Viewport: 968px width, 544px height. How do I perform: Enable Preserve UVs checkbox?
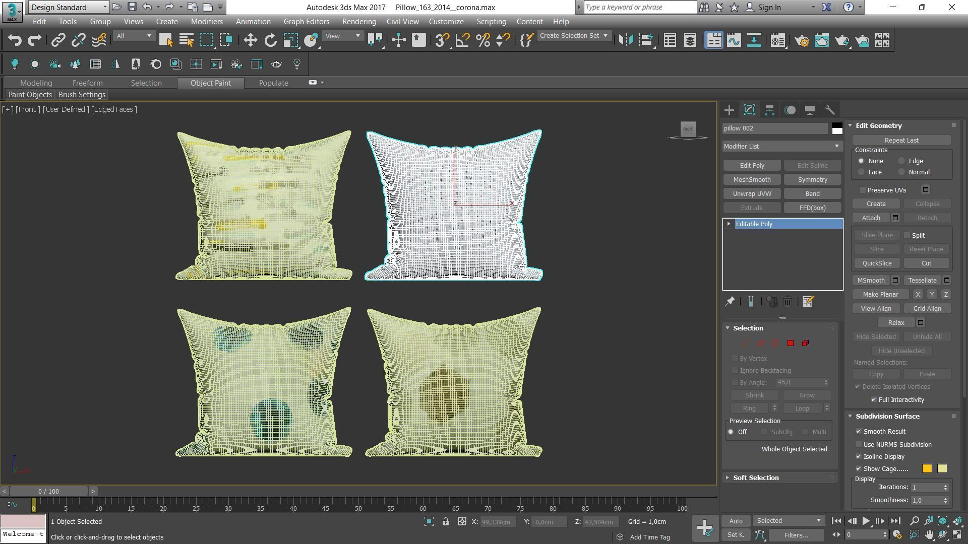tap(863, 190)
